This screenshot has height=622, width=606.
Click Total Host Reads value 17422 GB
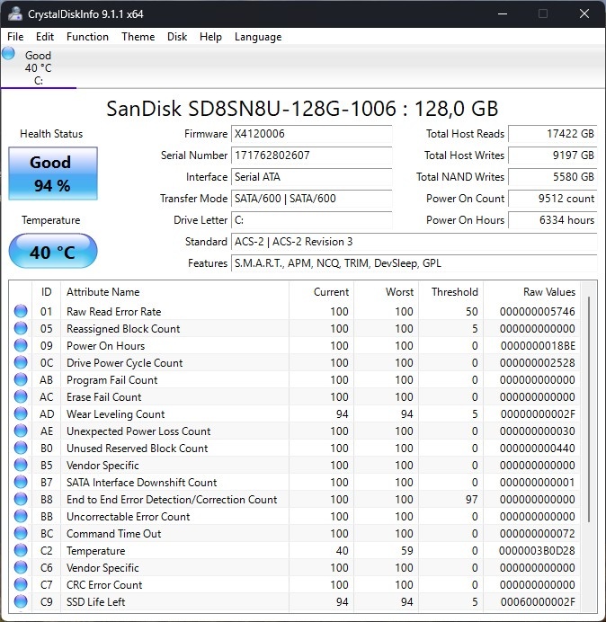coord(552,134)
